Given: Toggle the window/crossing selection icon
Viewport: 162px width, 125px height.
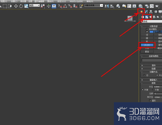Looking at the screenshot, I should click(x=10, y=6).
